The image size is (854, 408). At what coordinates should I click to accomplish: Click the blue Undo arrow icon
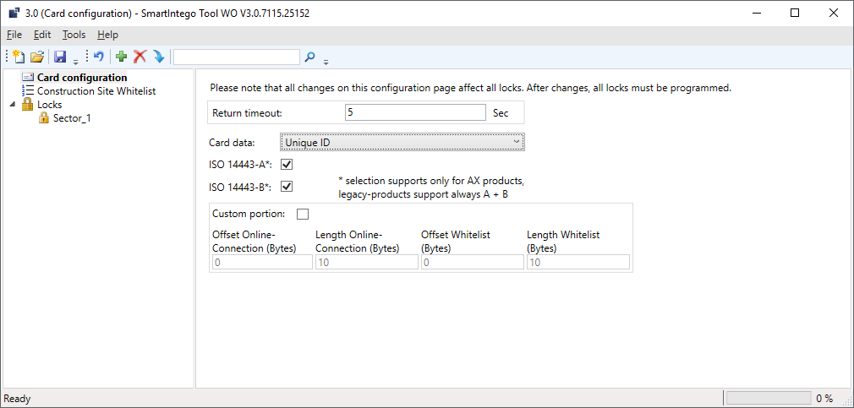[98, 57]
